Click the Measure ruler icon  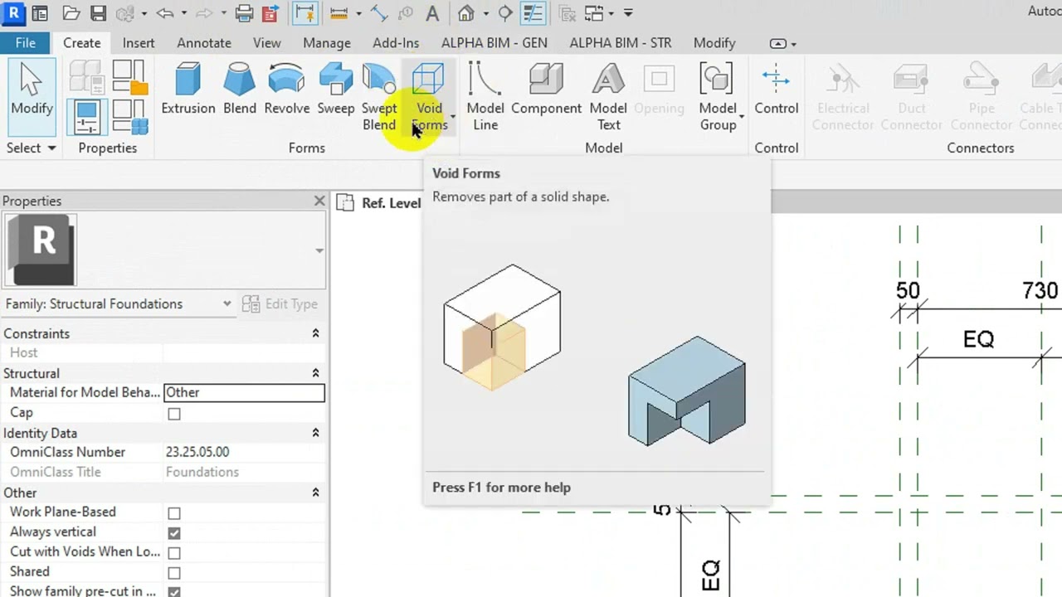(x=339, y=13)
